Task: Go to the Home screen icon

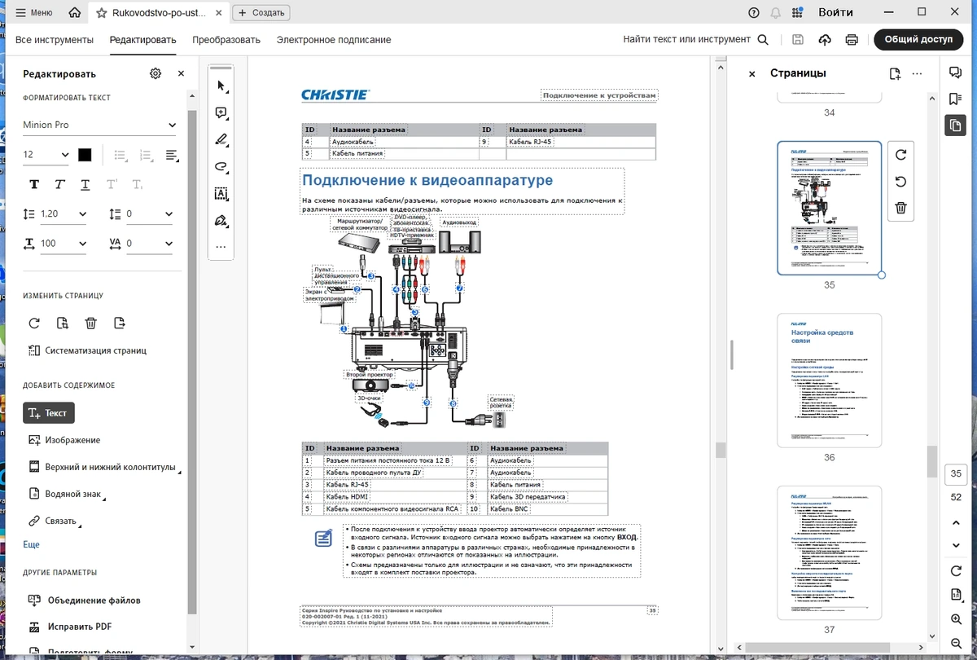Action: pyautogui.click(x=75, y=12)
